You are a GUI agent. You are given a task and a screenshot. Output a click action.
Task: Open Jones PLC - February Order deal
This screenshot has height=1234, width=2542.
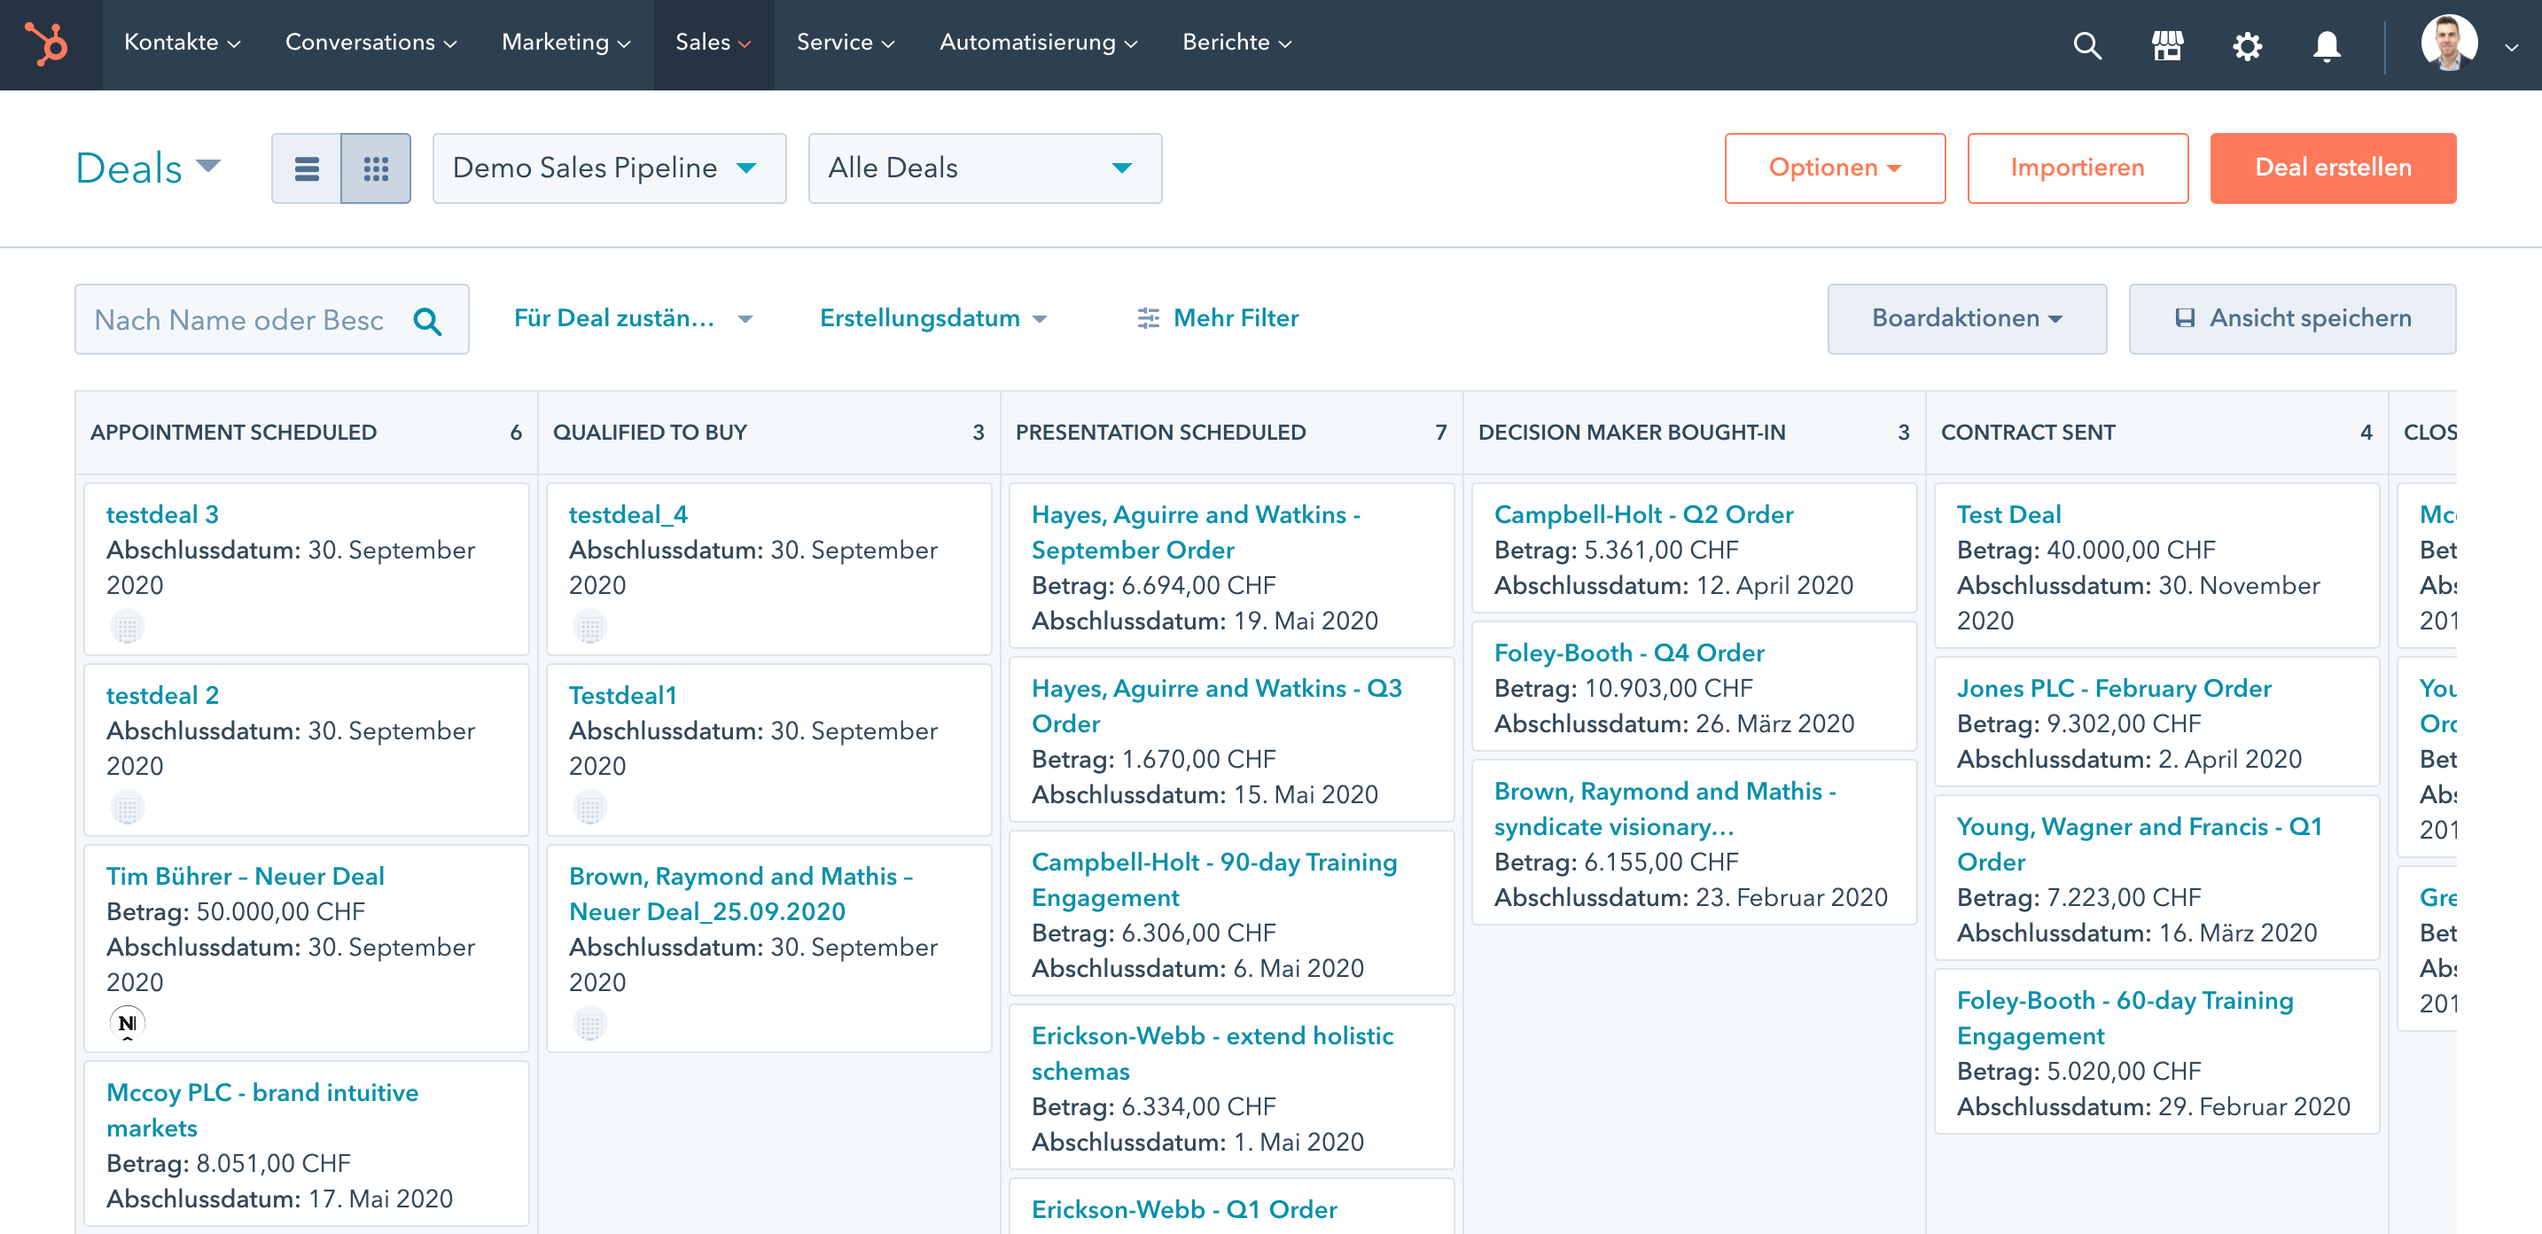click(x=2114, y=688)
